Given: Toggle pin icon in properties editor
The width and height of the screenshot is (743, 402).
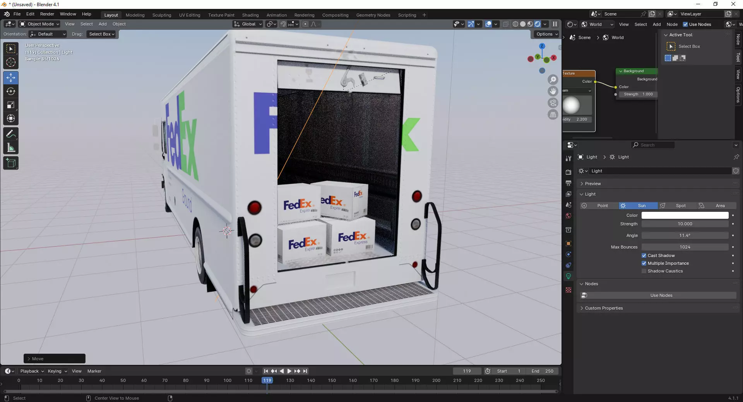Looking at the screenshot, I should (736, 157).
